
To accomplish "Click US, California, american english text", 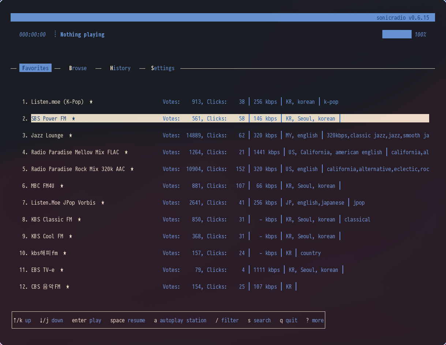I will pos(336,152).
